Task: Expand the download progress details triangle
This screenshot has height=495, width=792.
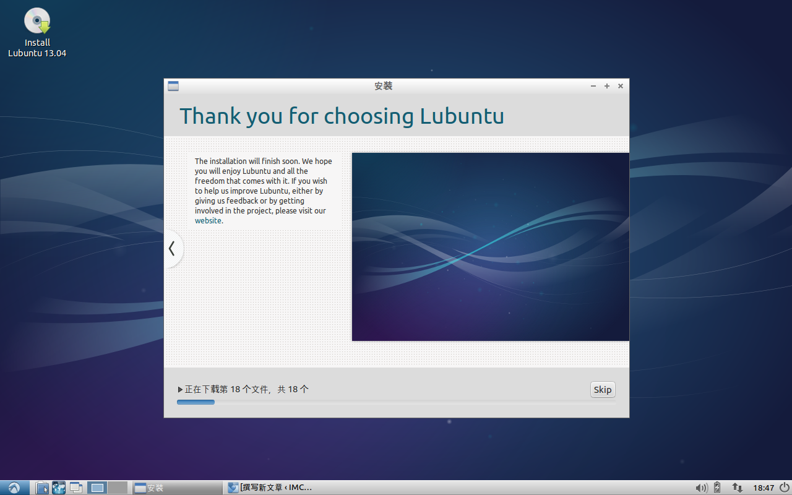Action: (x=180, y=390)
